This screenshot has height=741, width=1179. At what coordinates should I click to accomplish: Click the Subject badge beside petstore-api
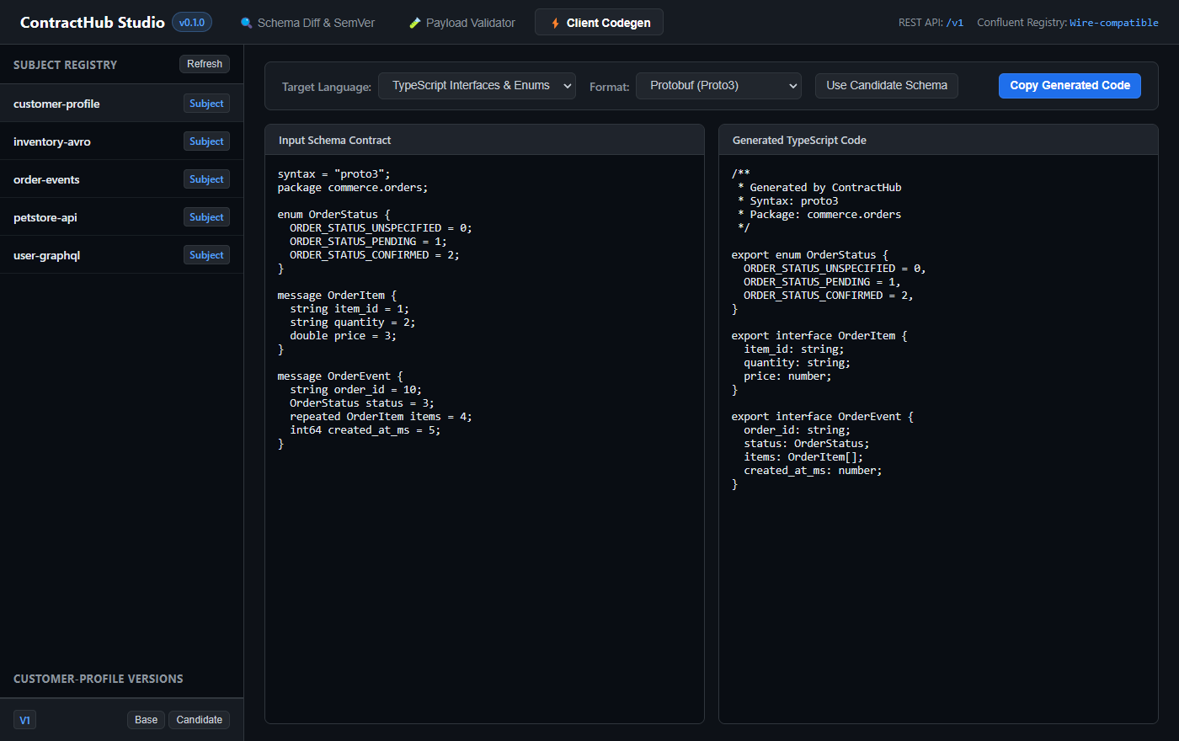[x=206, y=217]
